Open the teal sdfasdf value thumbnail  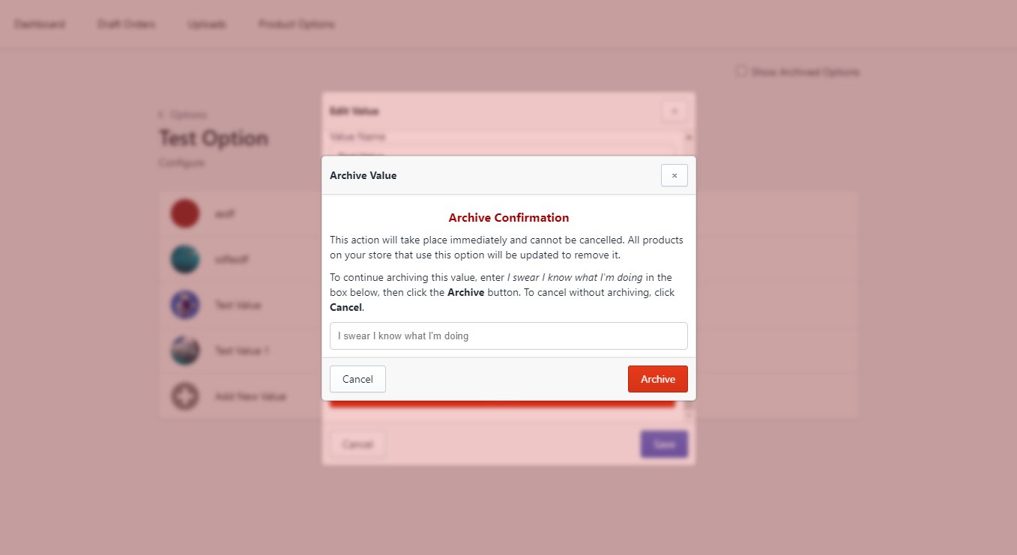click(x=184, y=259)
